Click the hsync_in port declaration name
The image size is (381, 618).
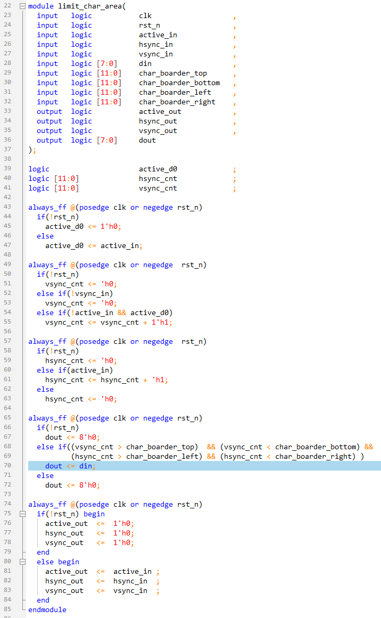pyautogui.click(x=155, y=45)
